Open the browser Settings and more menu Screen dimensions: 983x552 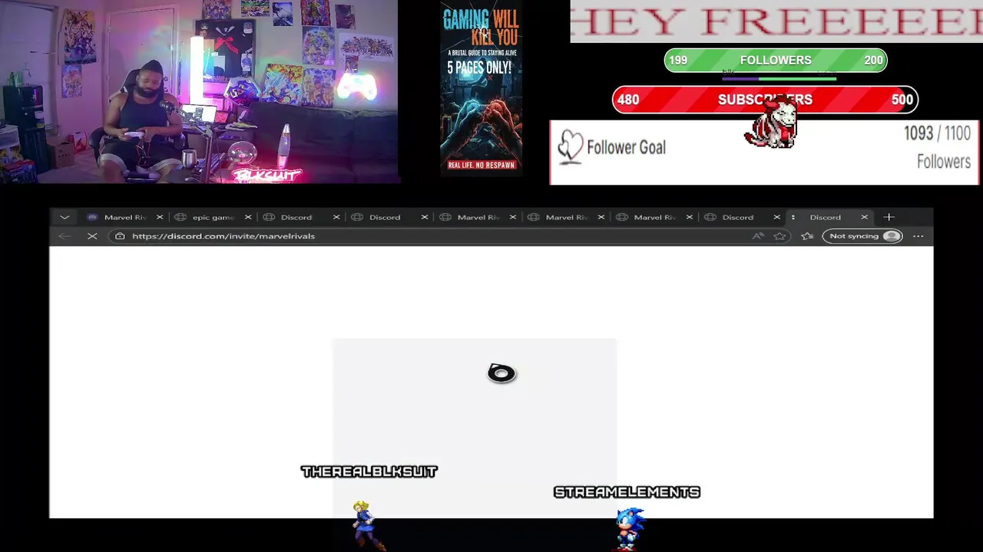coord(918,236)
